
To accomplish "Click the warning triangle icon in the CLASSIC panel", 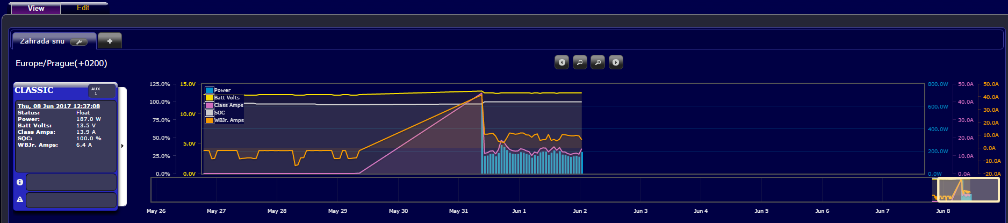I will (x=20, y=199).
